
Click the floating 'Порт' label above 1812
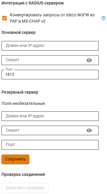point(9,70)
